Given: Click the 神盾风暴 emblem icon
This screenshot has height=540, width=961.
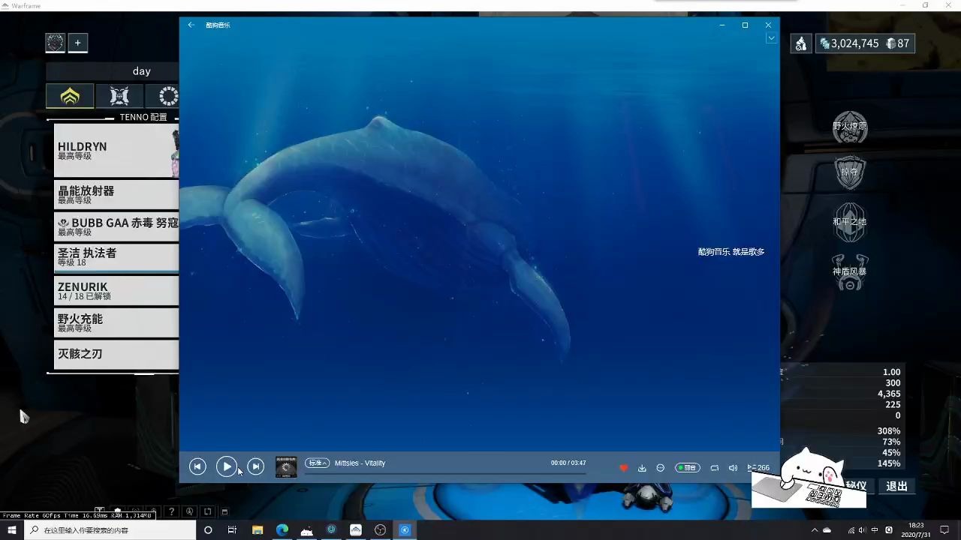Looking at the screenshot, I should [849, 272].
